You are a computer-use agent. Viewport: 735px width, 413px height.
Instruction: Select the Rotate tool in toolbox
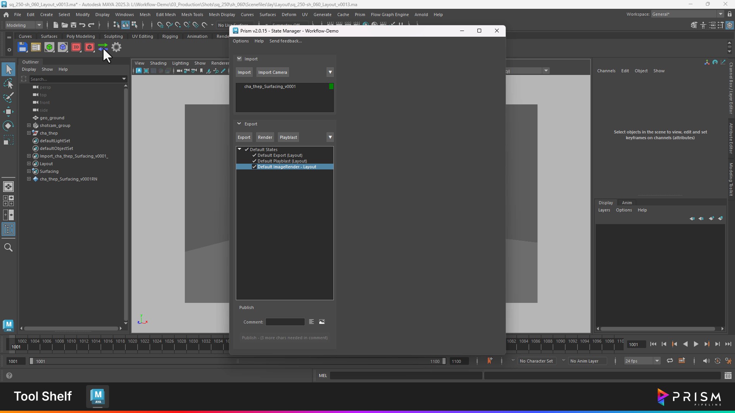click(8, 126)
